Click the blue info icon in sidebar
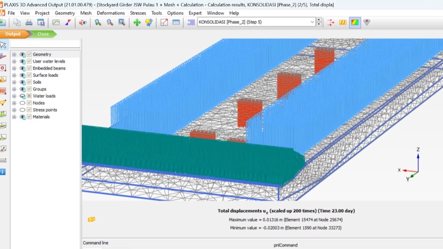This screenshot has height=249, width=443. tap(3, 172)
